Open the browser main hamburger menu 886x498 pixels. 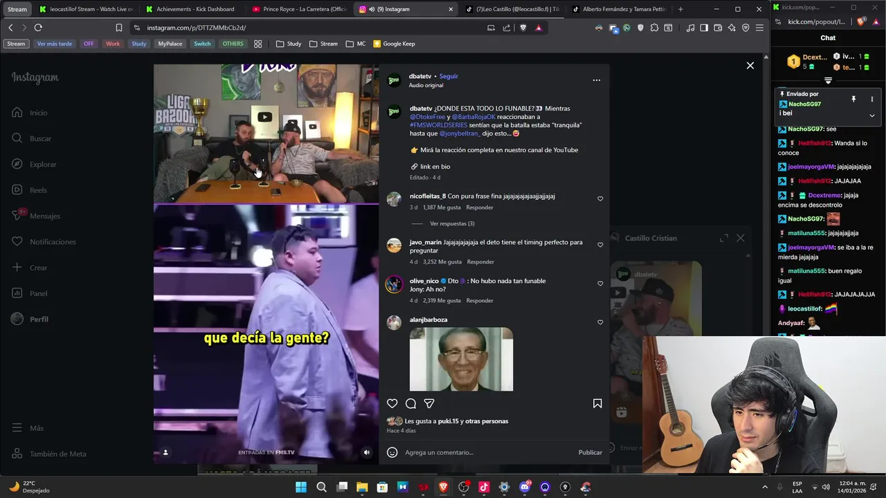759,28
